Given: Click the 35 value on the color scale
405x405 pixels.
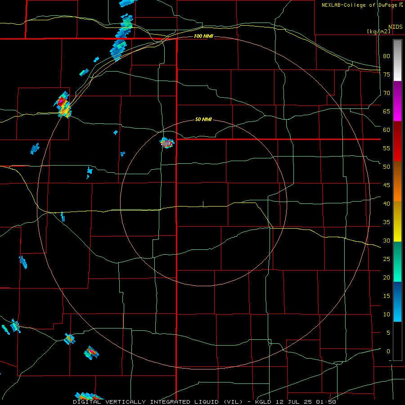Looking at the screenshot, I should tap(387, 222).
